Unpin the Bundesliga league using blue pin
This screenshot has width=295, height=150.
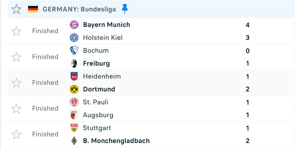click(125, 9)
